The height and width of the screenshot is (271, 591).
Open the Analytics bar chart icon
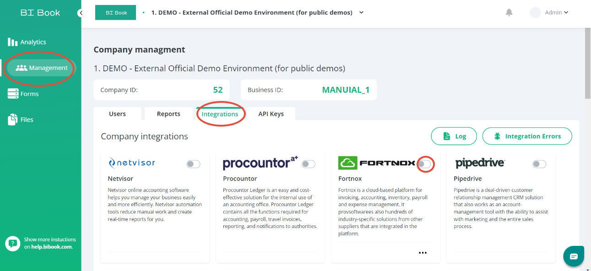pos(13,42)
